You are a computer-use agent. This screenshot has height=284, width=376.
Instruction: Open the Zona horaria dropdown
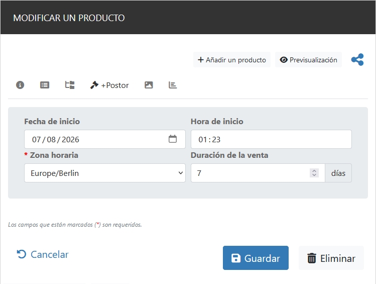pyautogui.click(x=104, y=173)
